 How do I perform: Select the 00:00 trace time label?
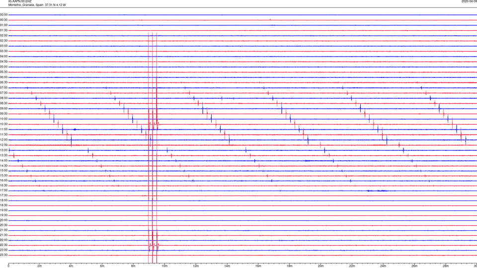point(4,14)
